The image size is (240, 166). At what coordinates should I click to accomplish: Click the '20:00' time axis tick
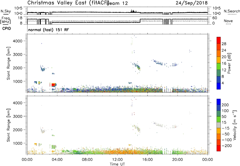(178, 160)
